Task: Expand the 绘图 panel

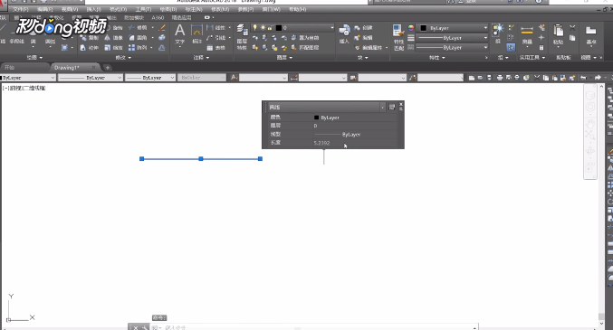Action: click(34, 57)
